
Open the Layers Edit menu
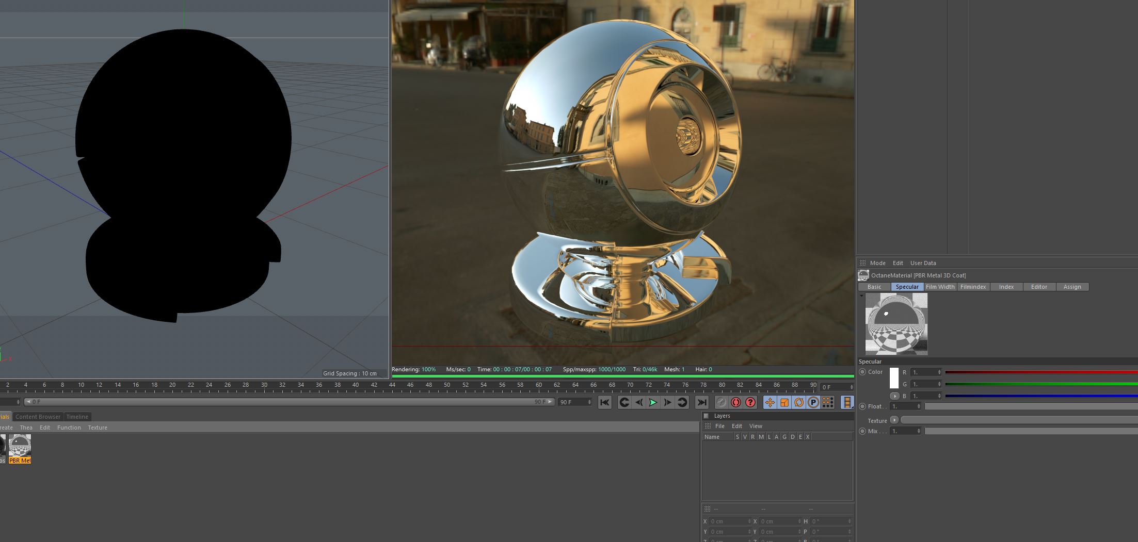pyautogui.click(x=737, y=426)
